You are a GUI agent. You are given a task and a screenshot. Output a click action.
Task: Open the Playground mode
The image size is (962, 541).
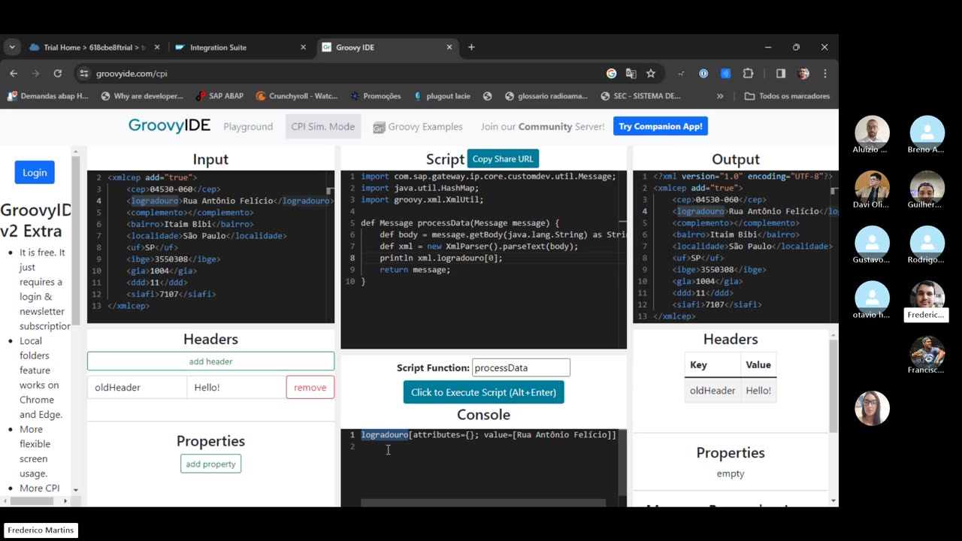(x=248, y=126)
